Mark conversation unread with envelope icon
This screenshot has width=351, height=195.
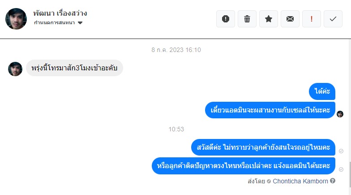tap(290, 19)
